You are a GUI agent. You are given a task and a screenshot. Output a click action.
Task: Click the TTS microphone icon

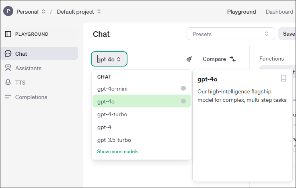click(8, 83)
